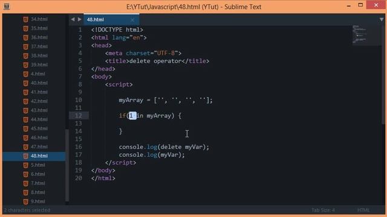Open 34.html in the sidebar
The height and width of the screenshot is (217, 387).
[39, 19]
